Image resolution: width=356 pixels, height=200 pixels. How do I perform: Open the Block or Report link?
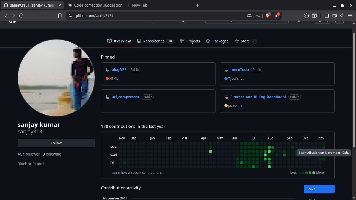31,164
